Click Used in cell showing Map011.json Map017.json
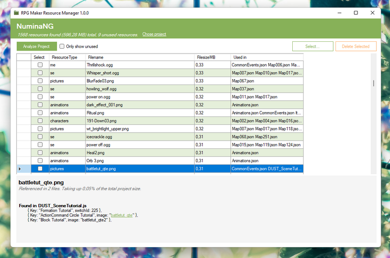Viewport: 390px width, 258px height. (x=267, y=97)
